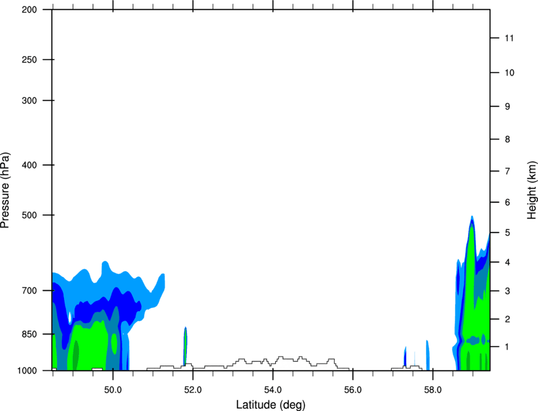Click the '8' height tick label
Screen dimensions: 538x411
click(508, 139)
